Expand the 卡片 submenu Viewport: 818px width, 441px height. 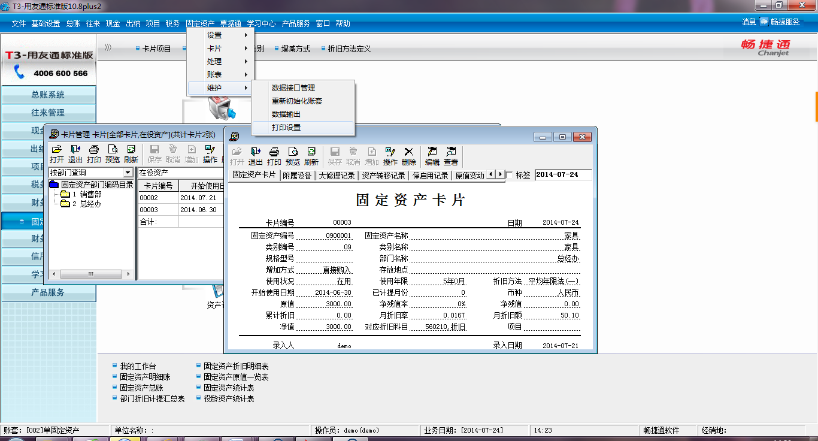221,49
